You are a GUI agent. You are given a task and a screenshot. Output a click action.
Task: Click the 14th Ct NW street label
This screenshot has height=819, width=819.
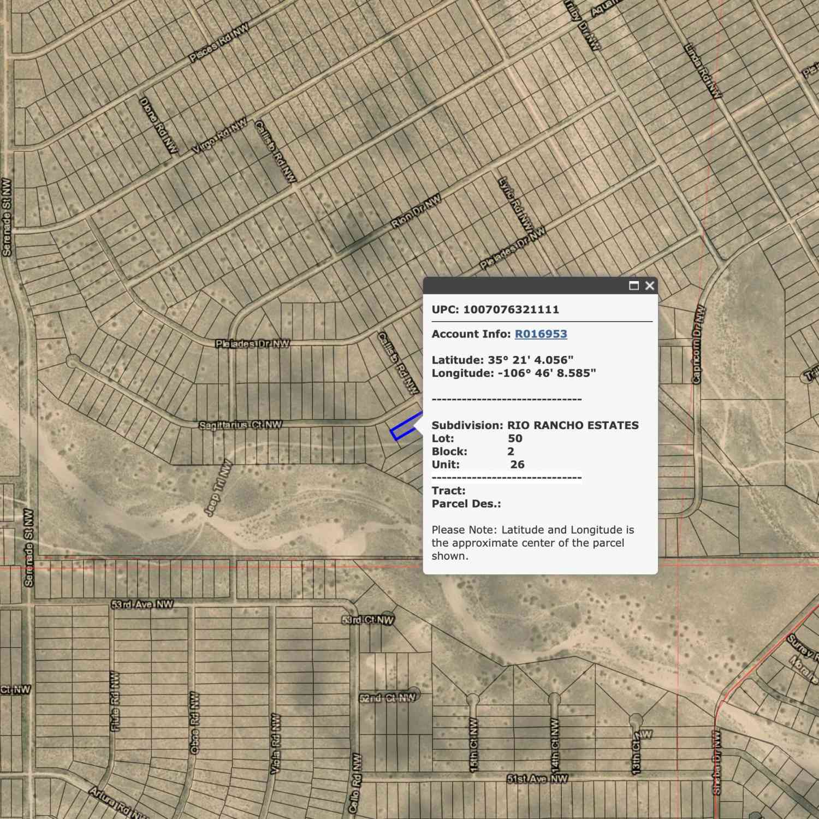pyautogui.click(x=555, y=745)
